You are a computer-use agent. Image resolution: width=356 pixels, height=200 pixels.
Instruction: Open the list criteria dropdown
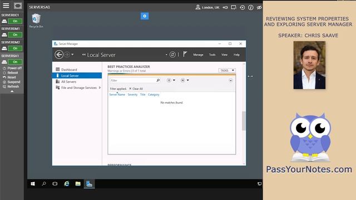click(171, 80)
